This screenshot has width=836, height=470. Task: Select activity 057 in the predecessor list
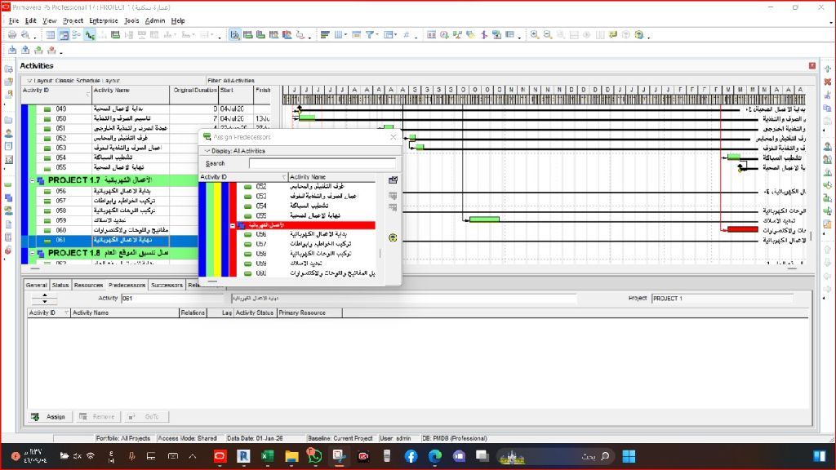[261, 244]
